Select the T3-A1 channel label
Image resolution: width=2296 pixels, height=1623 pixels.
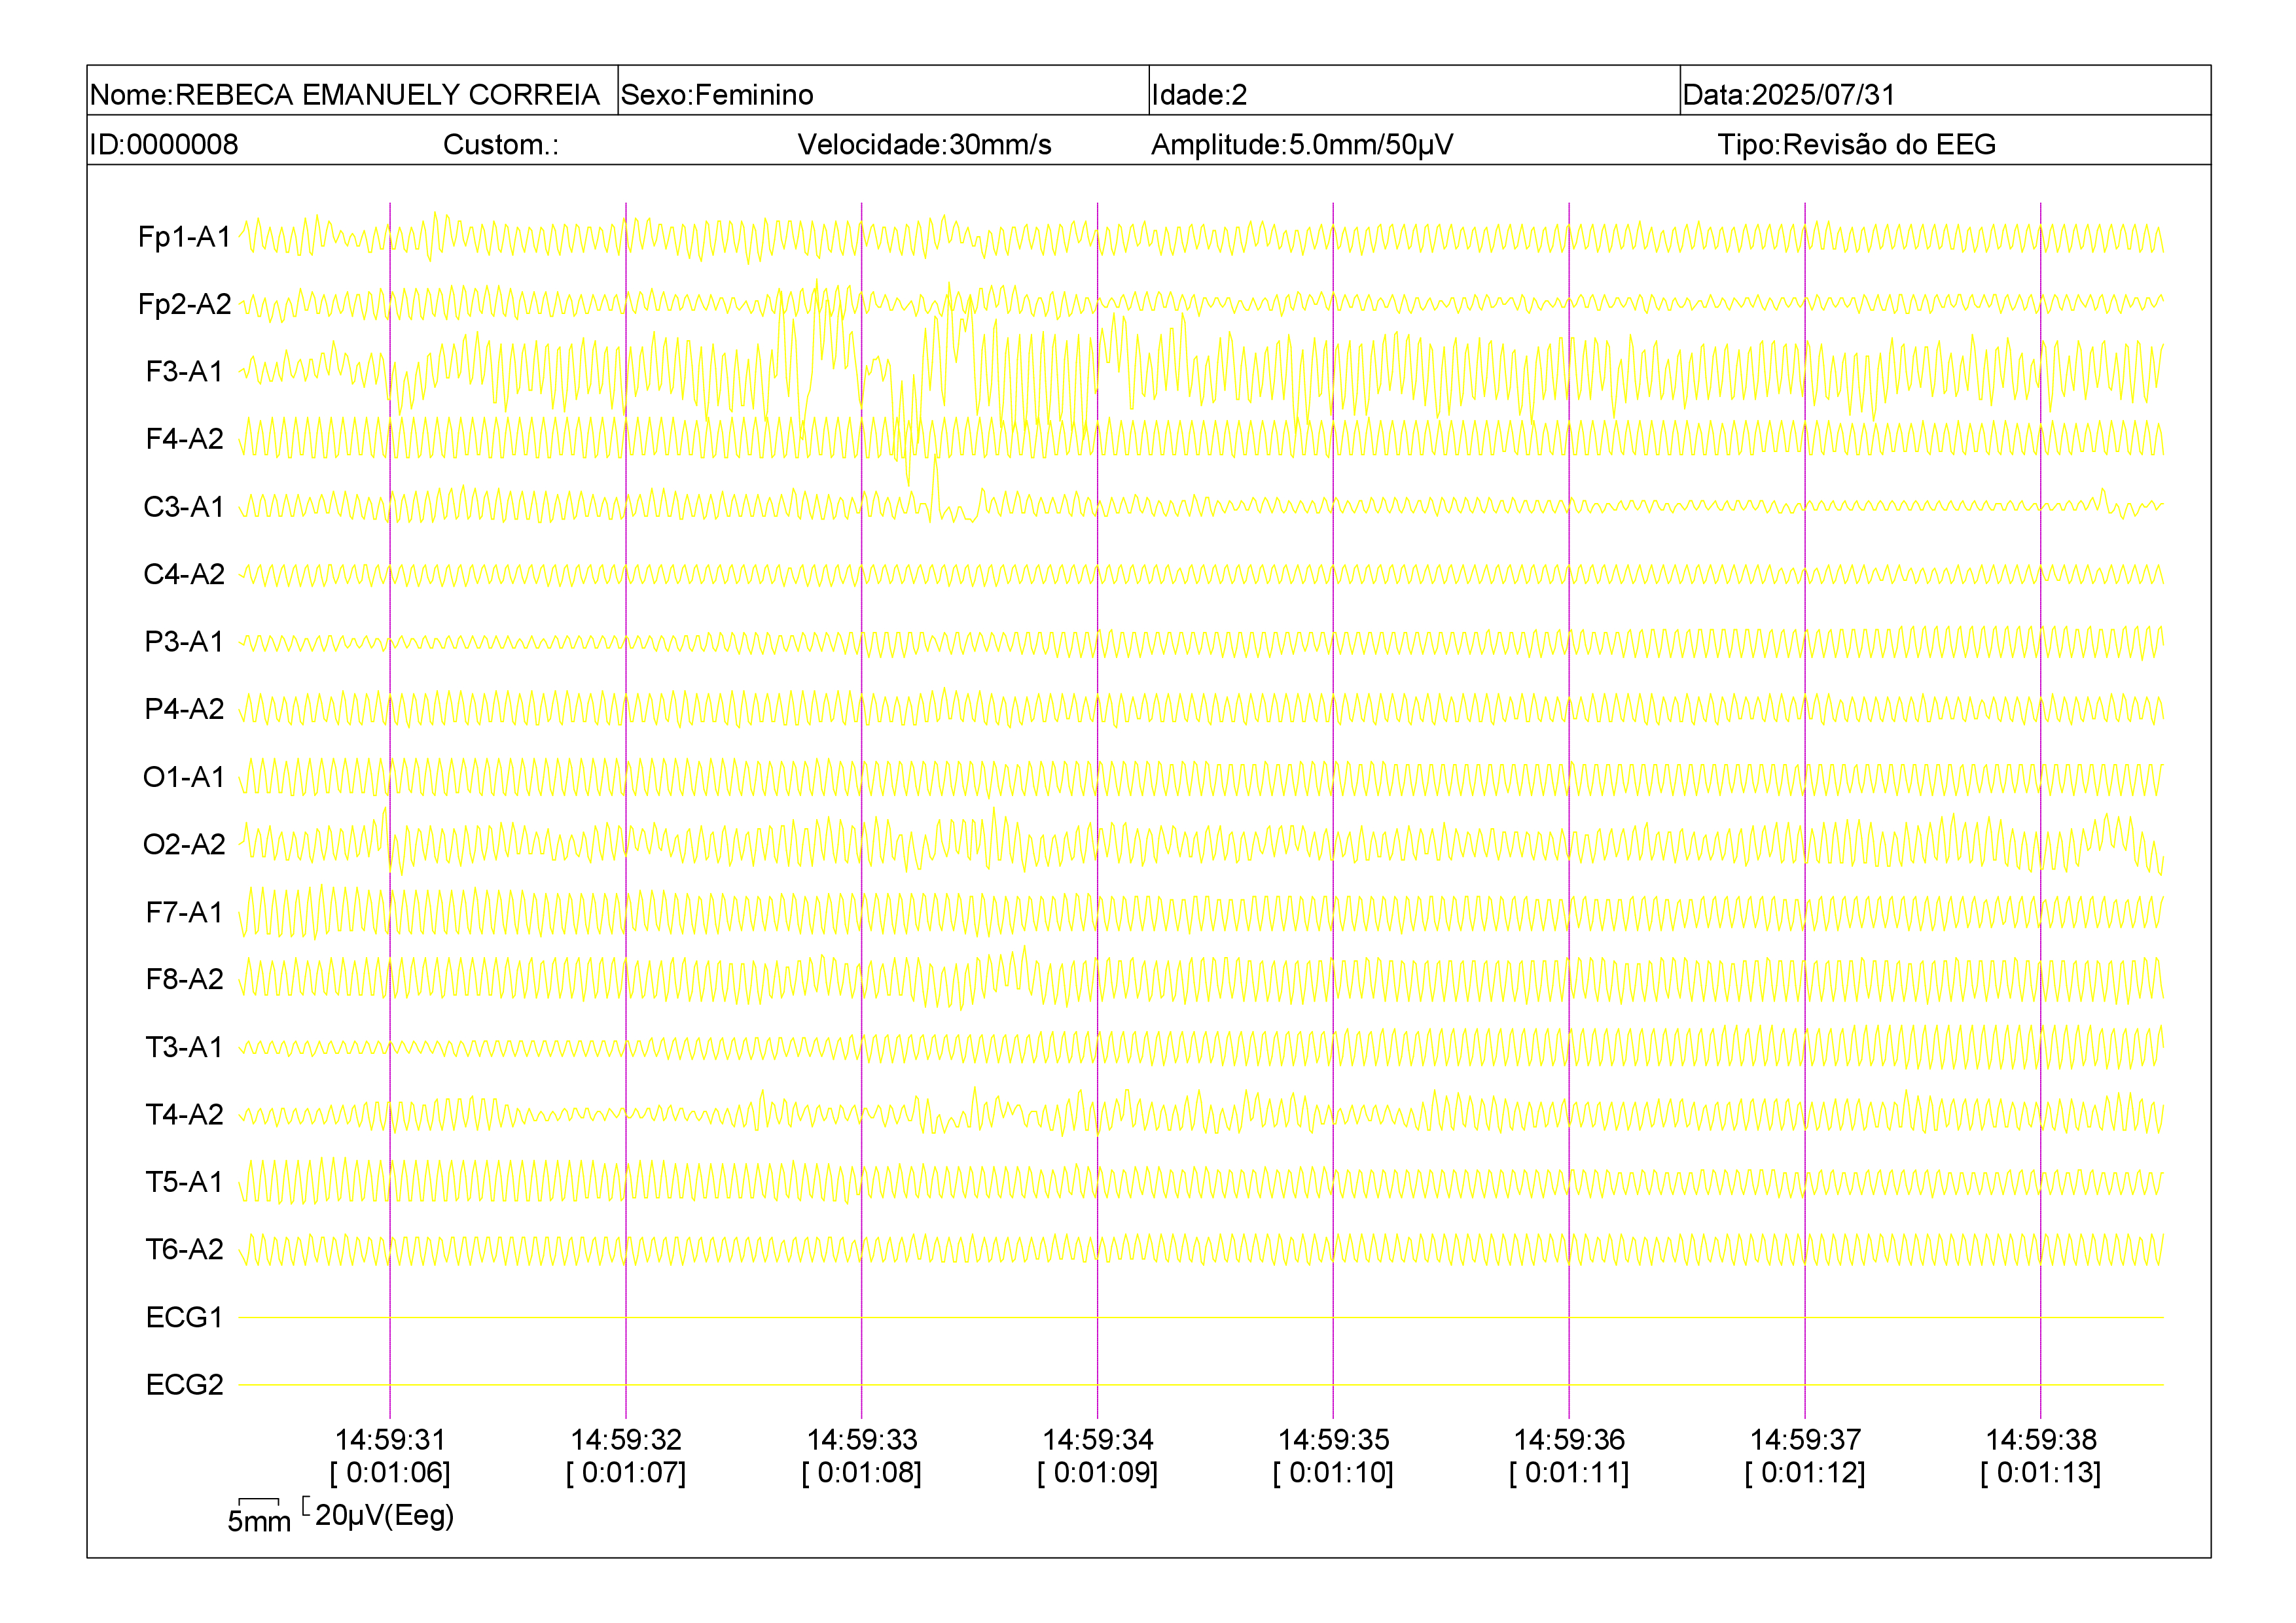pyautogui.click(x=184, y=1047)
